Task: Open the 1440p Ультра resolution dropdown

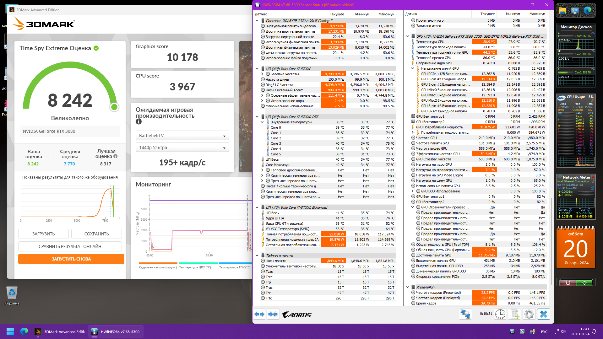Action: tap(182, 148)
